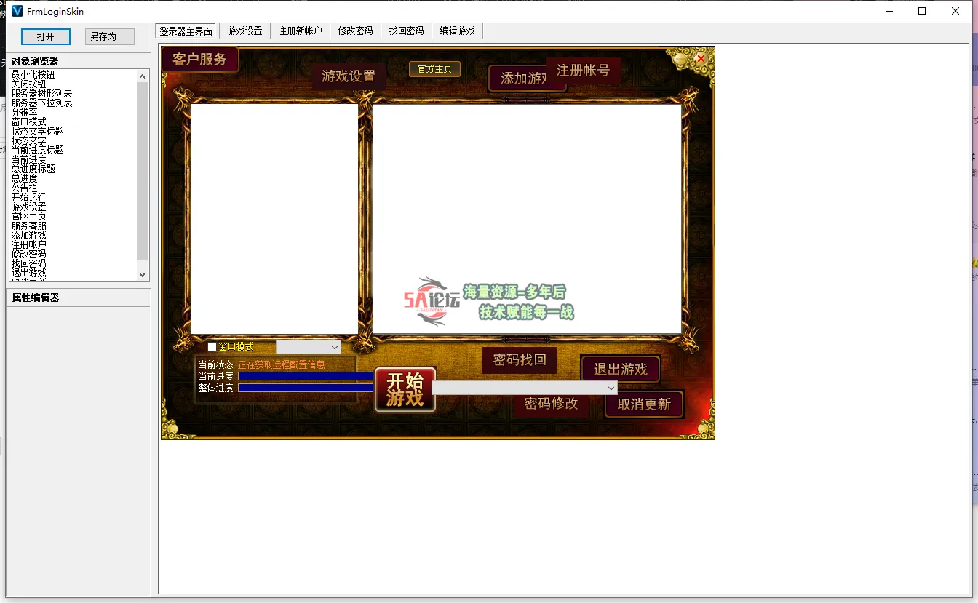This screenshot has height=603, width=978.
Task: Switch to the 注册新帐户 tab
Action: pyautogui.click(x=300, y=30)
